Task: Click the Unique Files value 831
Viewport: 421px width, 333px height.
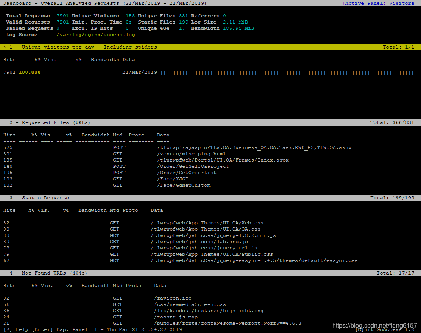Action: 183,16
